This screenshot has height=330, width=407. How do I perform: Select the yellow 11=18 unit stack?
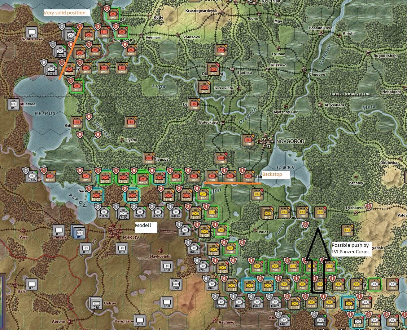(294, 304)
